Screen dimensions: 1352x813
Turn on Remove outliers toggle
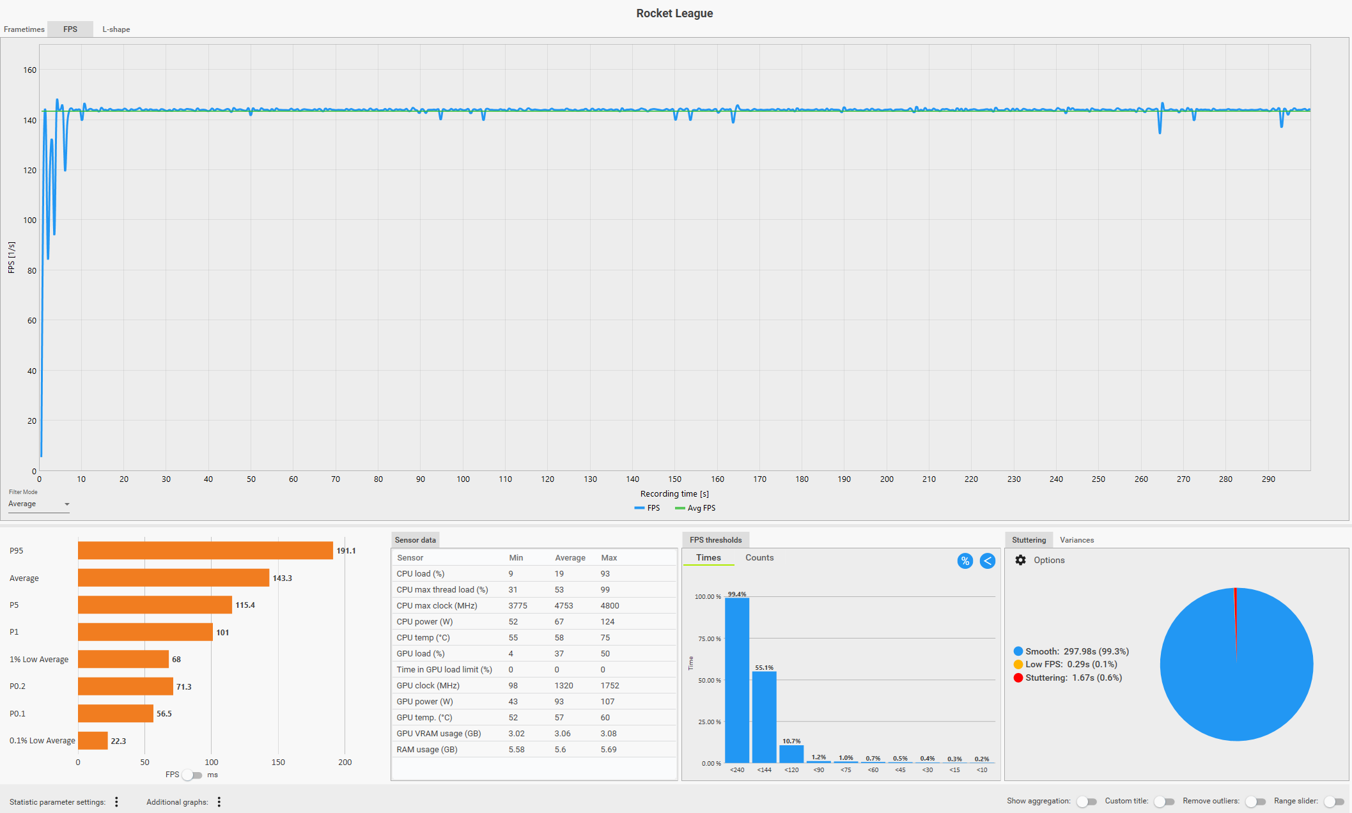point(1255,801)
